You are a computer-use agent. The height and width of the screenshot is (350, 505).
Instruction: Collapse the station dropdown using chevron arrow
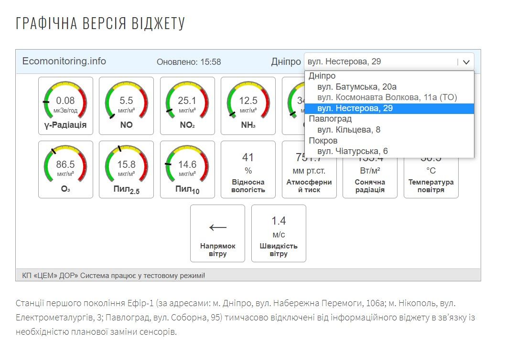click(466, 62)
